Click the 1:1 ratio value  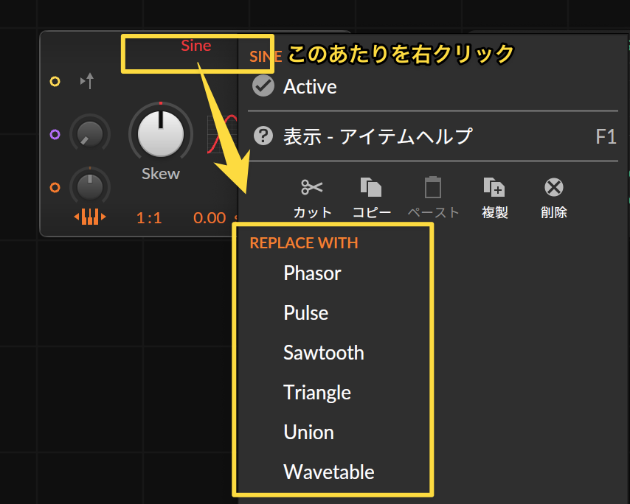point(149,218)
